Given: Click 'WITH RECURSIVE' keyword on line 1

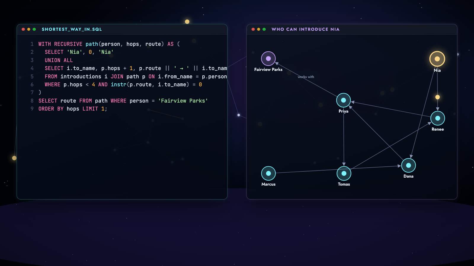Looking at the screenshot, I should click(60, 44).
